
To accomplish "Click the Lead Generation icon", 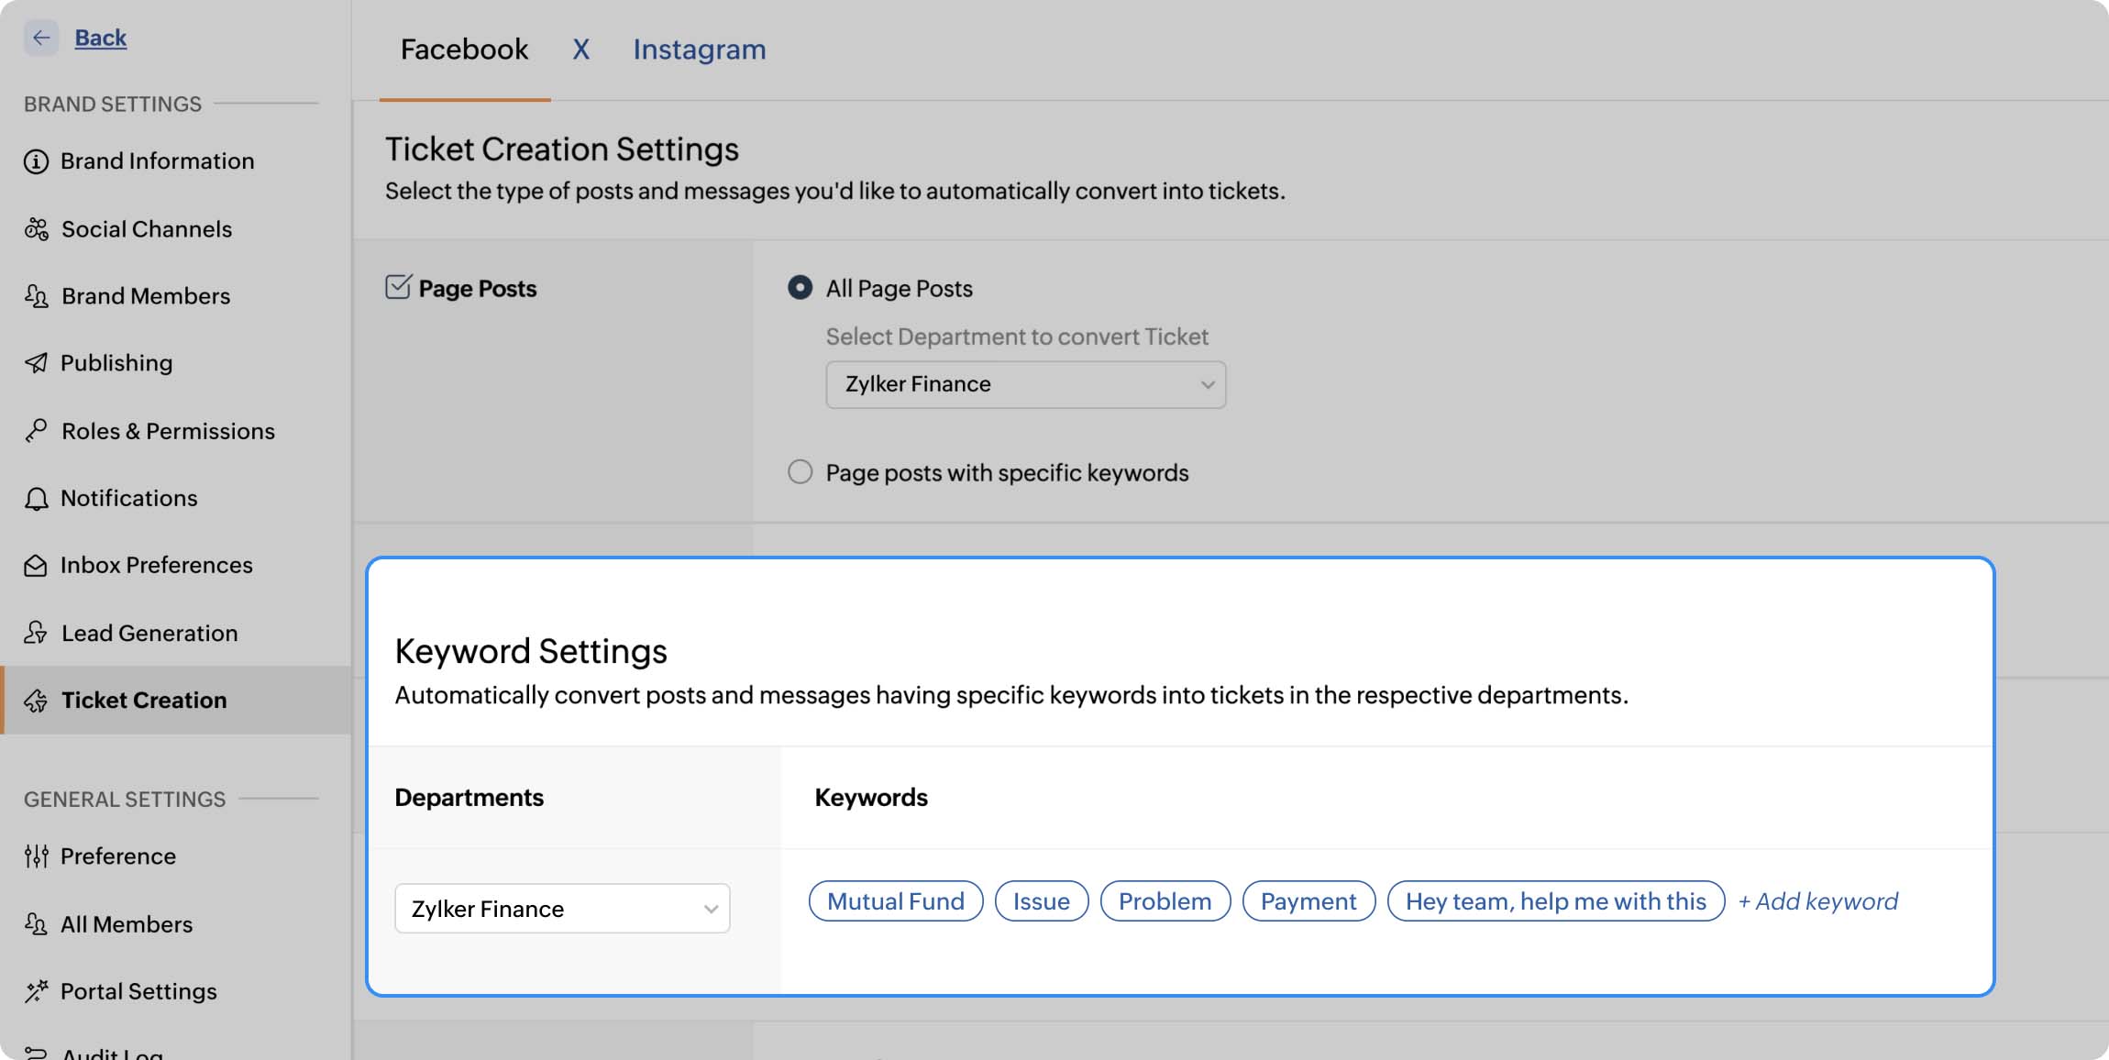I will click(37, 633).
